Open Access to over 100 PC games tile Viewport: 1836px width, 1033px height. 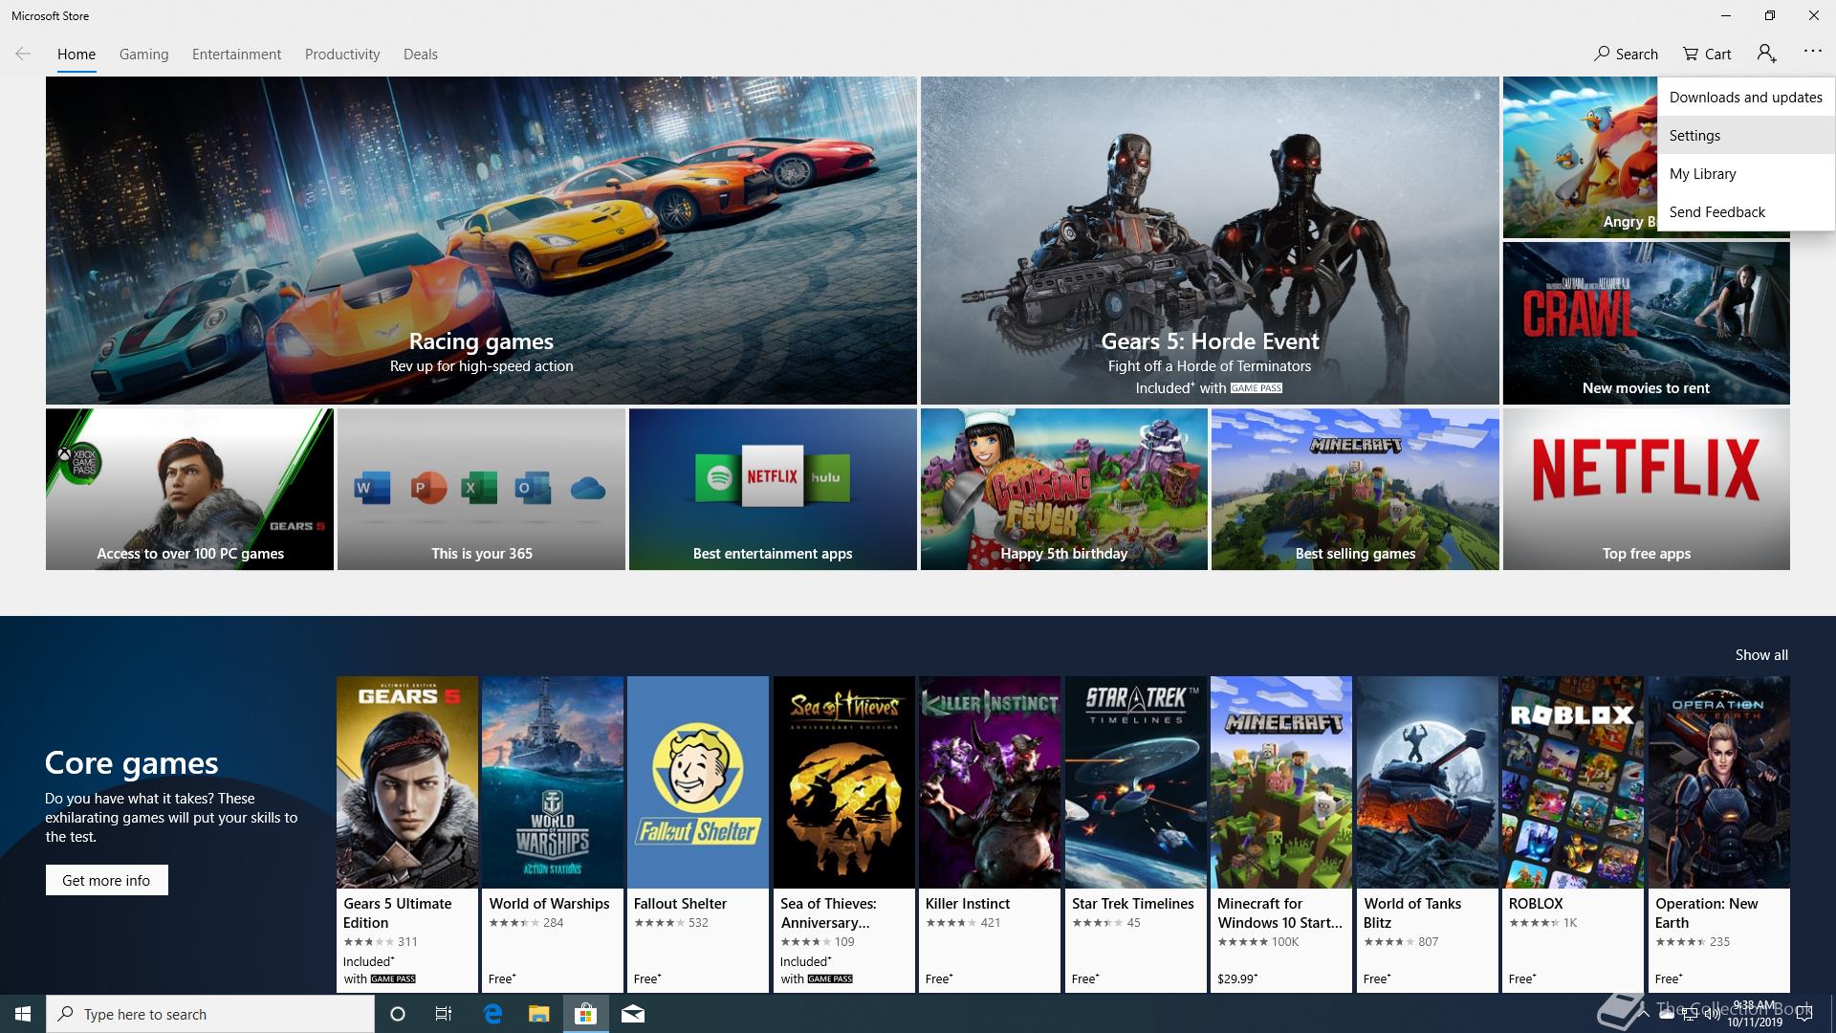[x=189, y=489]
